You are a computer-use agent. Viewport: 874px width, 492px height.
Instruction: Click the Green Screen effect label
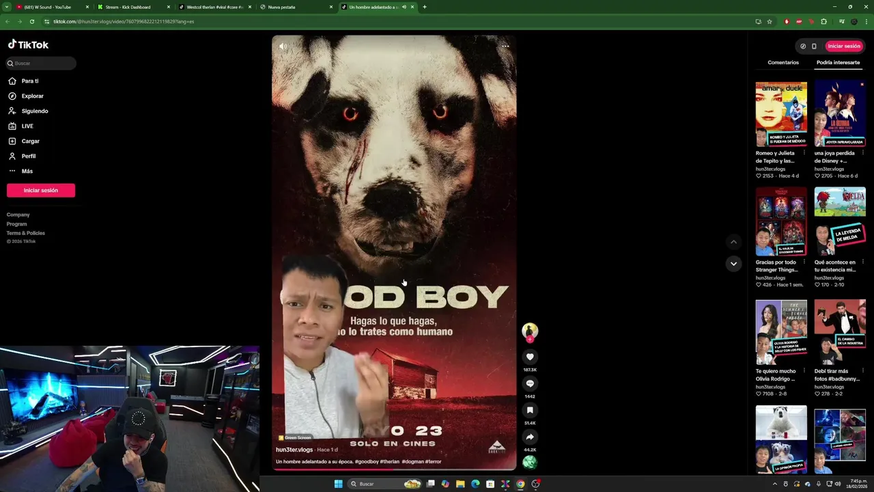[294, 437]
